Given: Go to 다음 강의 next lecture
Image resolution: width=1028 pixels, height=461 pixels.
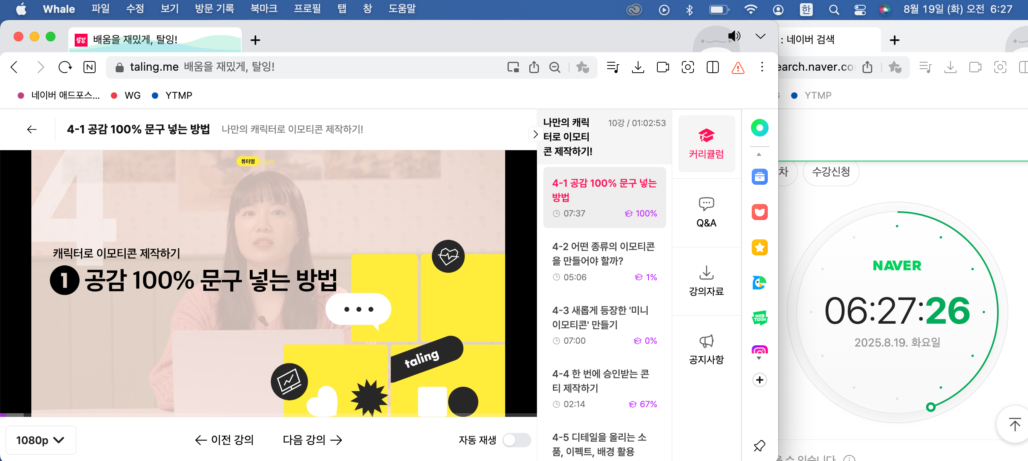Looking at the screenshot, I should [x=312, y=440].
